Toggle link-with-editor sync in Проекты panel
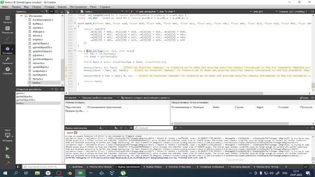This screenshot has height=177, width=315. 52,11
